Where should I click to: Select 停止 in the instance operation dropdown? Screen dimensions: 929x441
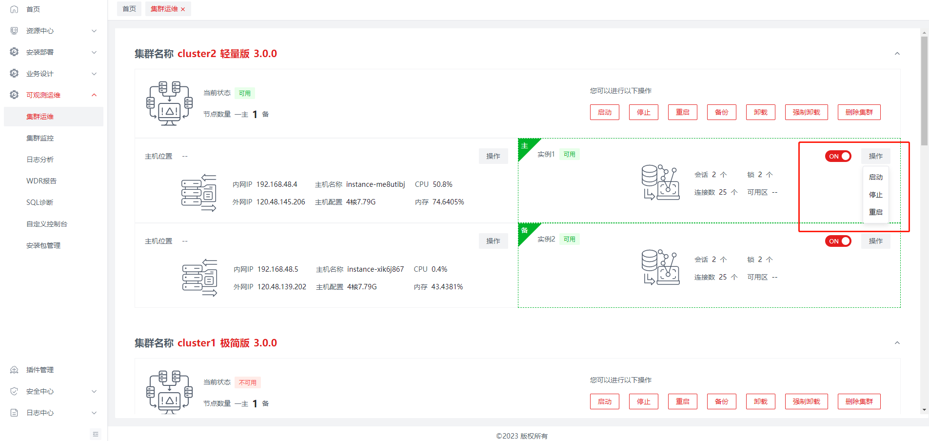pos(875,195)
